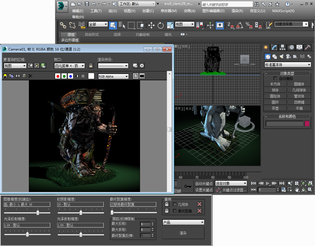Open the 渲染(R) menu
Viewport: 315px width, 246px height.
[237, 11]
